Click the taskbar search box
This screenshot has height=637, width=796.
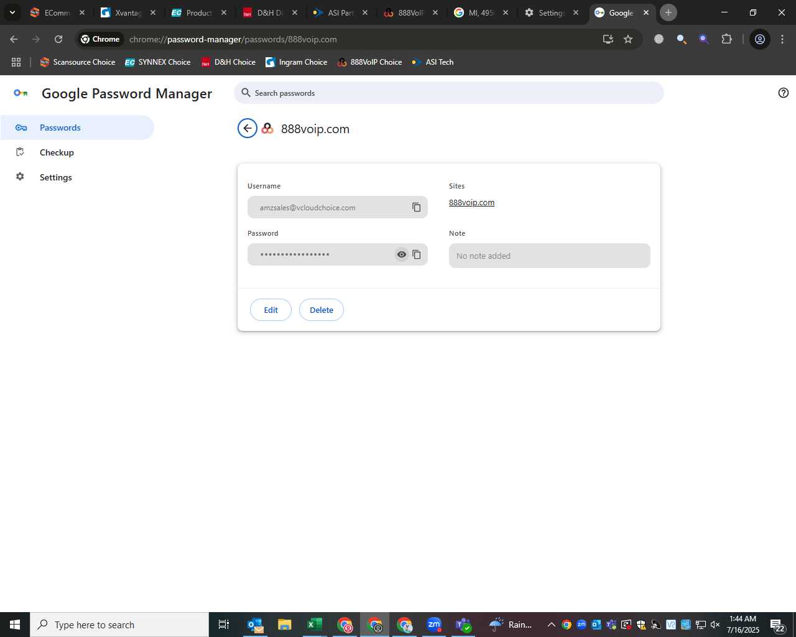tap(119, 625)
